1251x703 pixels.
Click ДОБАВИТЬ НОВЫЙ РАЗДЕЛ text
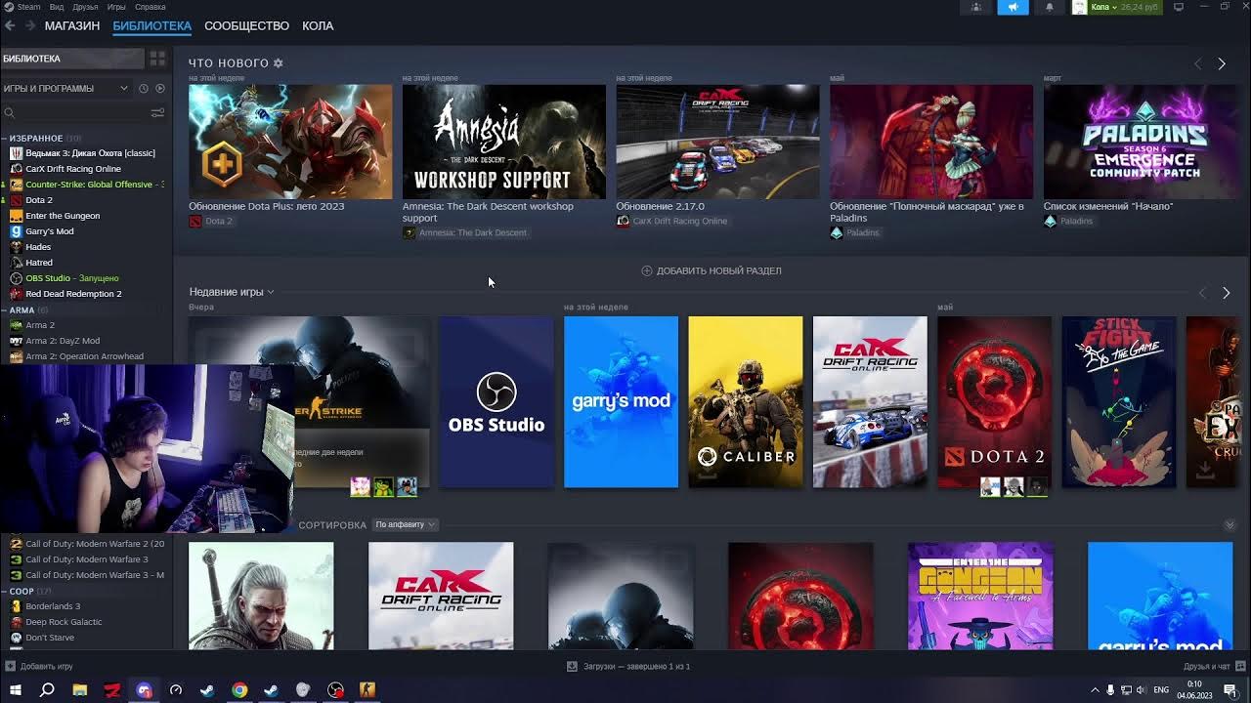click(719, 270)
